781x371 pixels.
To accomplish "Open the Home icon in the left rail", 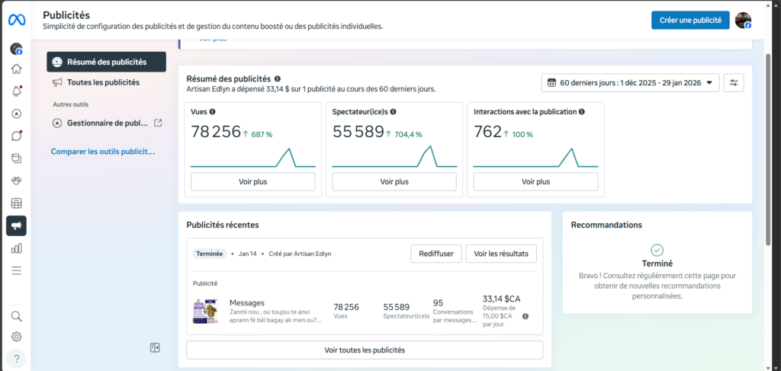I will click(16, 69).
